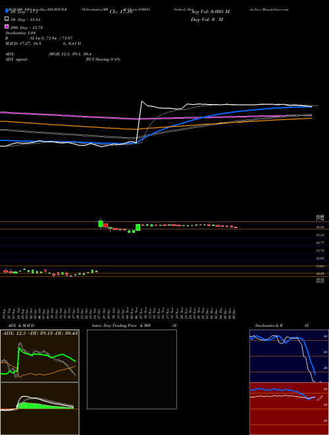Click the 11.61 price axis label
This screenshot has height=435, width=329.
click(320, 266)
